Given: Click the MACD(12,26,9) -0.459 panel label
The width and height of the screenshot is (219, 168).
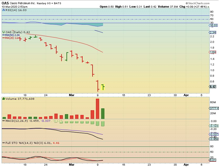Looking at the screenshot, I should 22,121.
